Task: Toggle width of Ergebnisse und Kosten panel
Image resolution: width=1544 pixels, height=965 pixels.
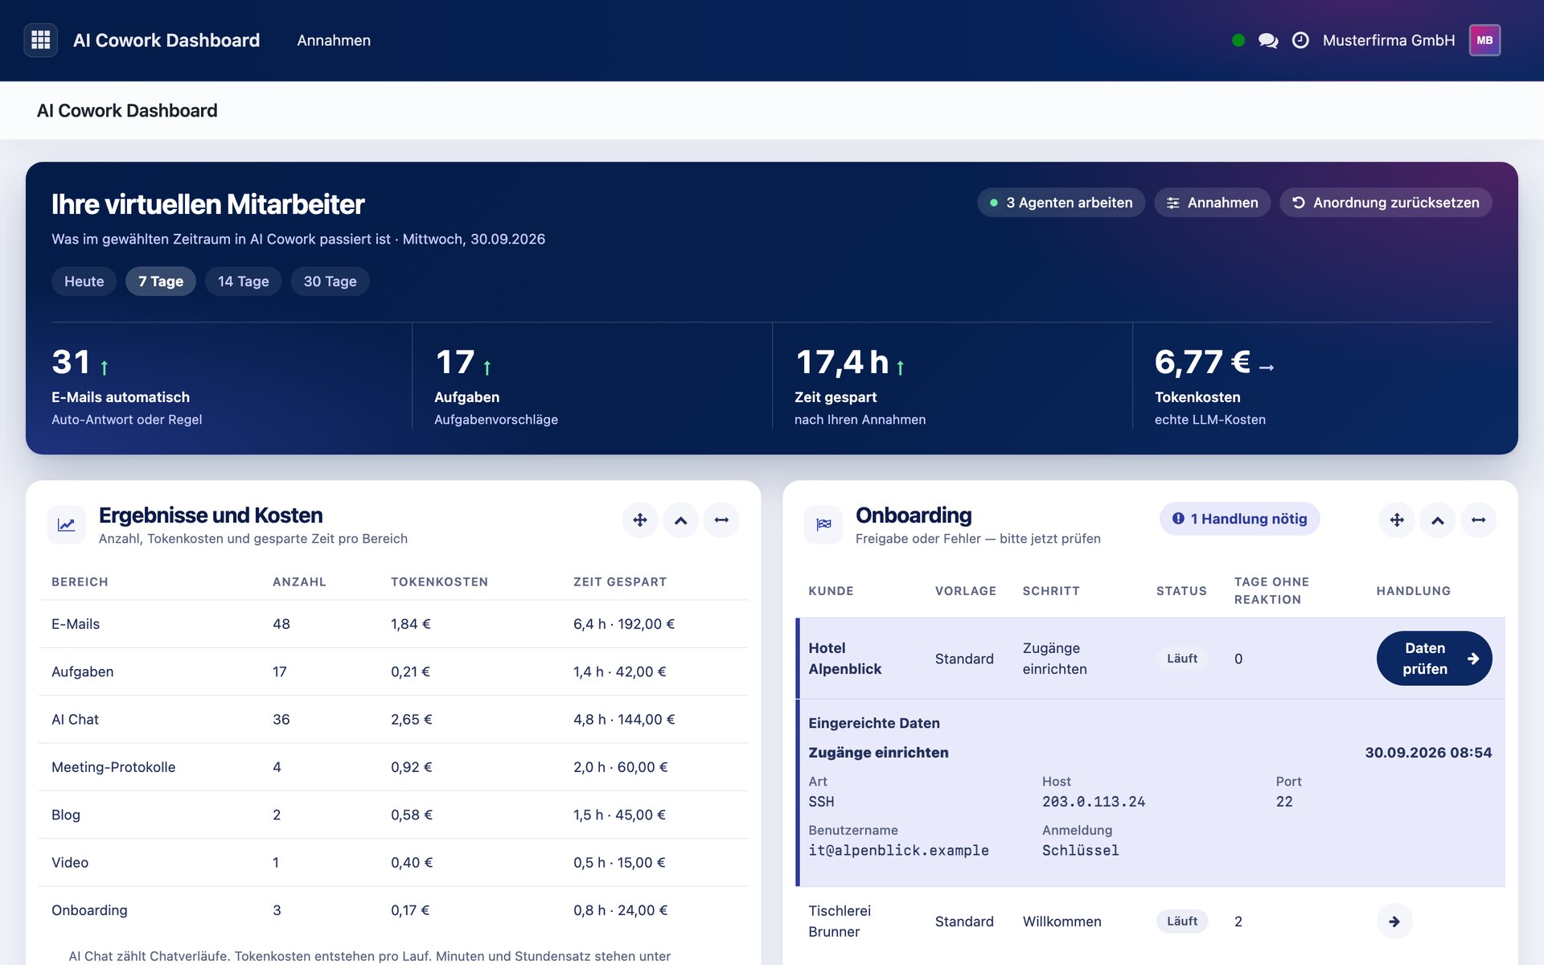Action: [x=721, y=520]
